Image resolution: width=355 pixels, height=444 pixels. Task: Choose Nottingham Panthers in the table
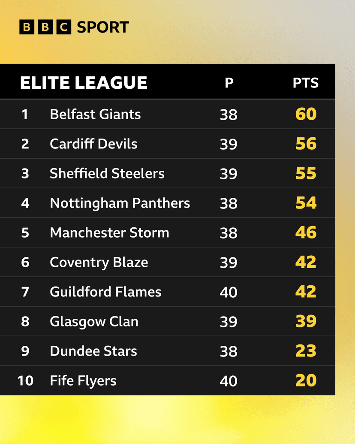click(x=120, y=203)
